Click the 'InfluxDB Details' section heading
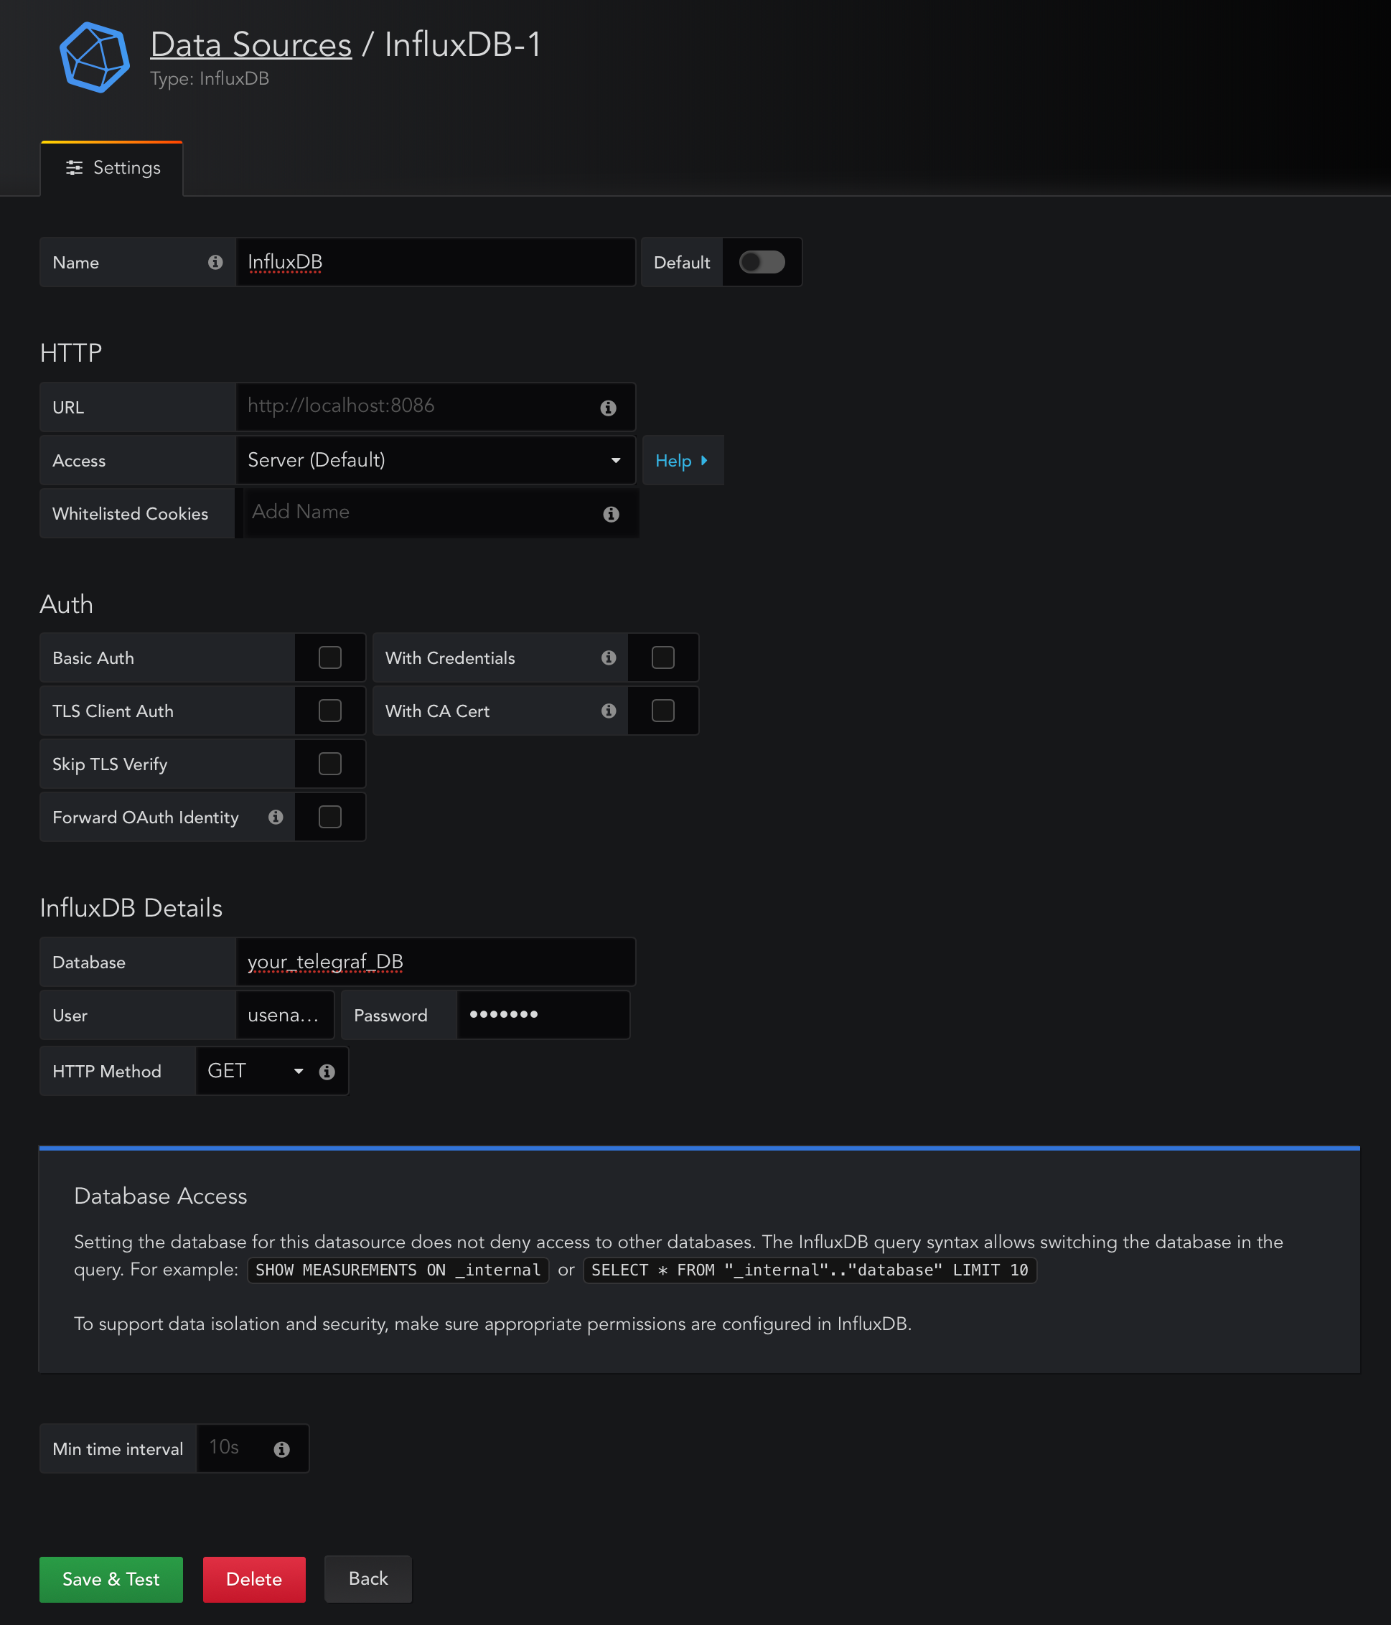Image resolution: width=1391 pixels, height=1625 pixels. [131, 907]
